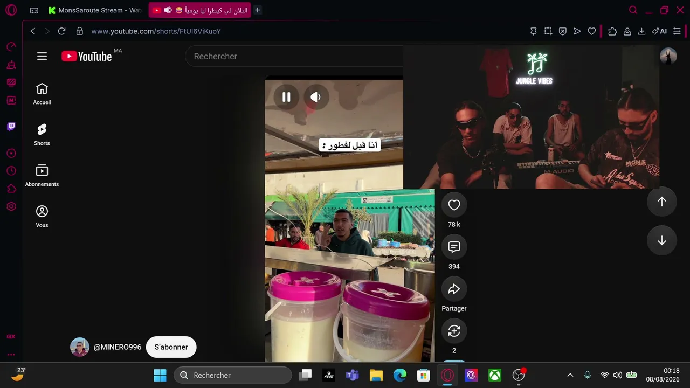Open Opera sidebar settings gear
Image resolution: width=690 pixels, height=388 pixels.
pyautogui.click(x=11, y=206)
